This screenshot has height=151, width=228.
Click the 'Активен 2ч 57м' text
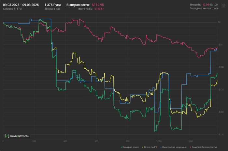point(12,9)
